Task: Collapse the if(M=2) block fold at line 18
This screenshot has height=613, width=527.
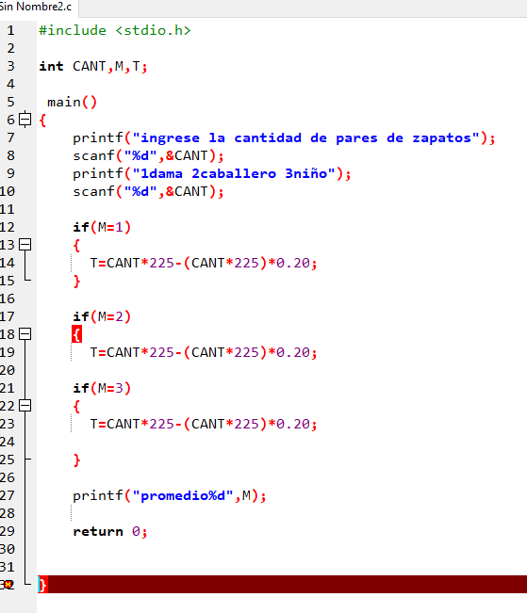Action: [25, 334]
